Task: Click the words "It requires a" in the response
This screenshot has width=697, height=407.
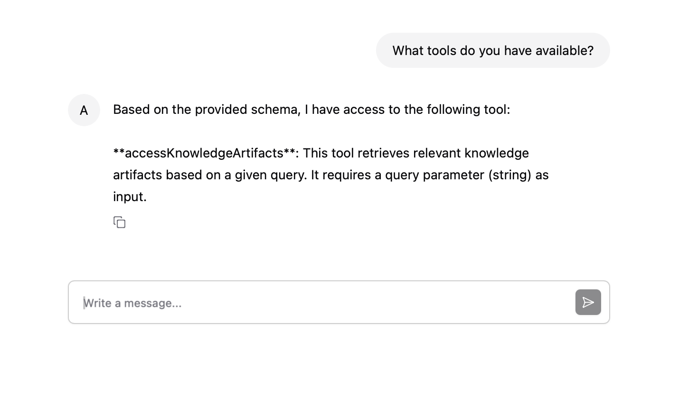Action: point(346,175)
